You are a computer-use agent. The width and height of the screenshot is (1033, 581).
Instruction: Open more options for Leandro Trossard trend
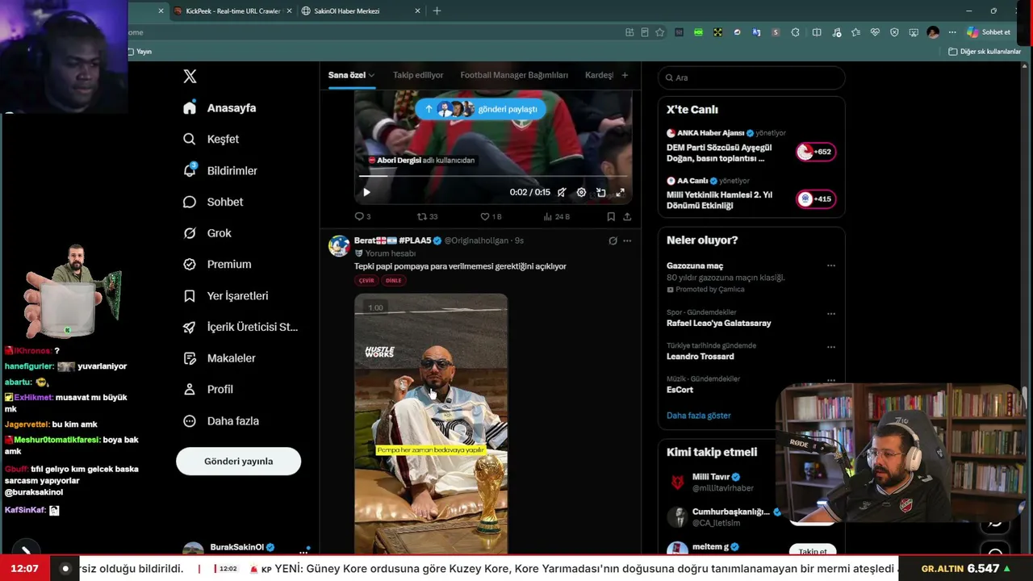(831, 347)
